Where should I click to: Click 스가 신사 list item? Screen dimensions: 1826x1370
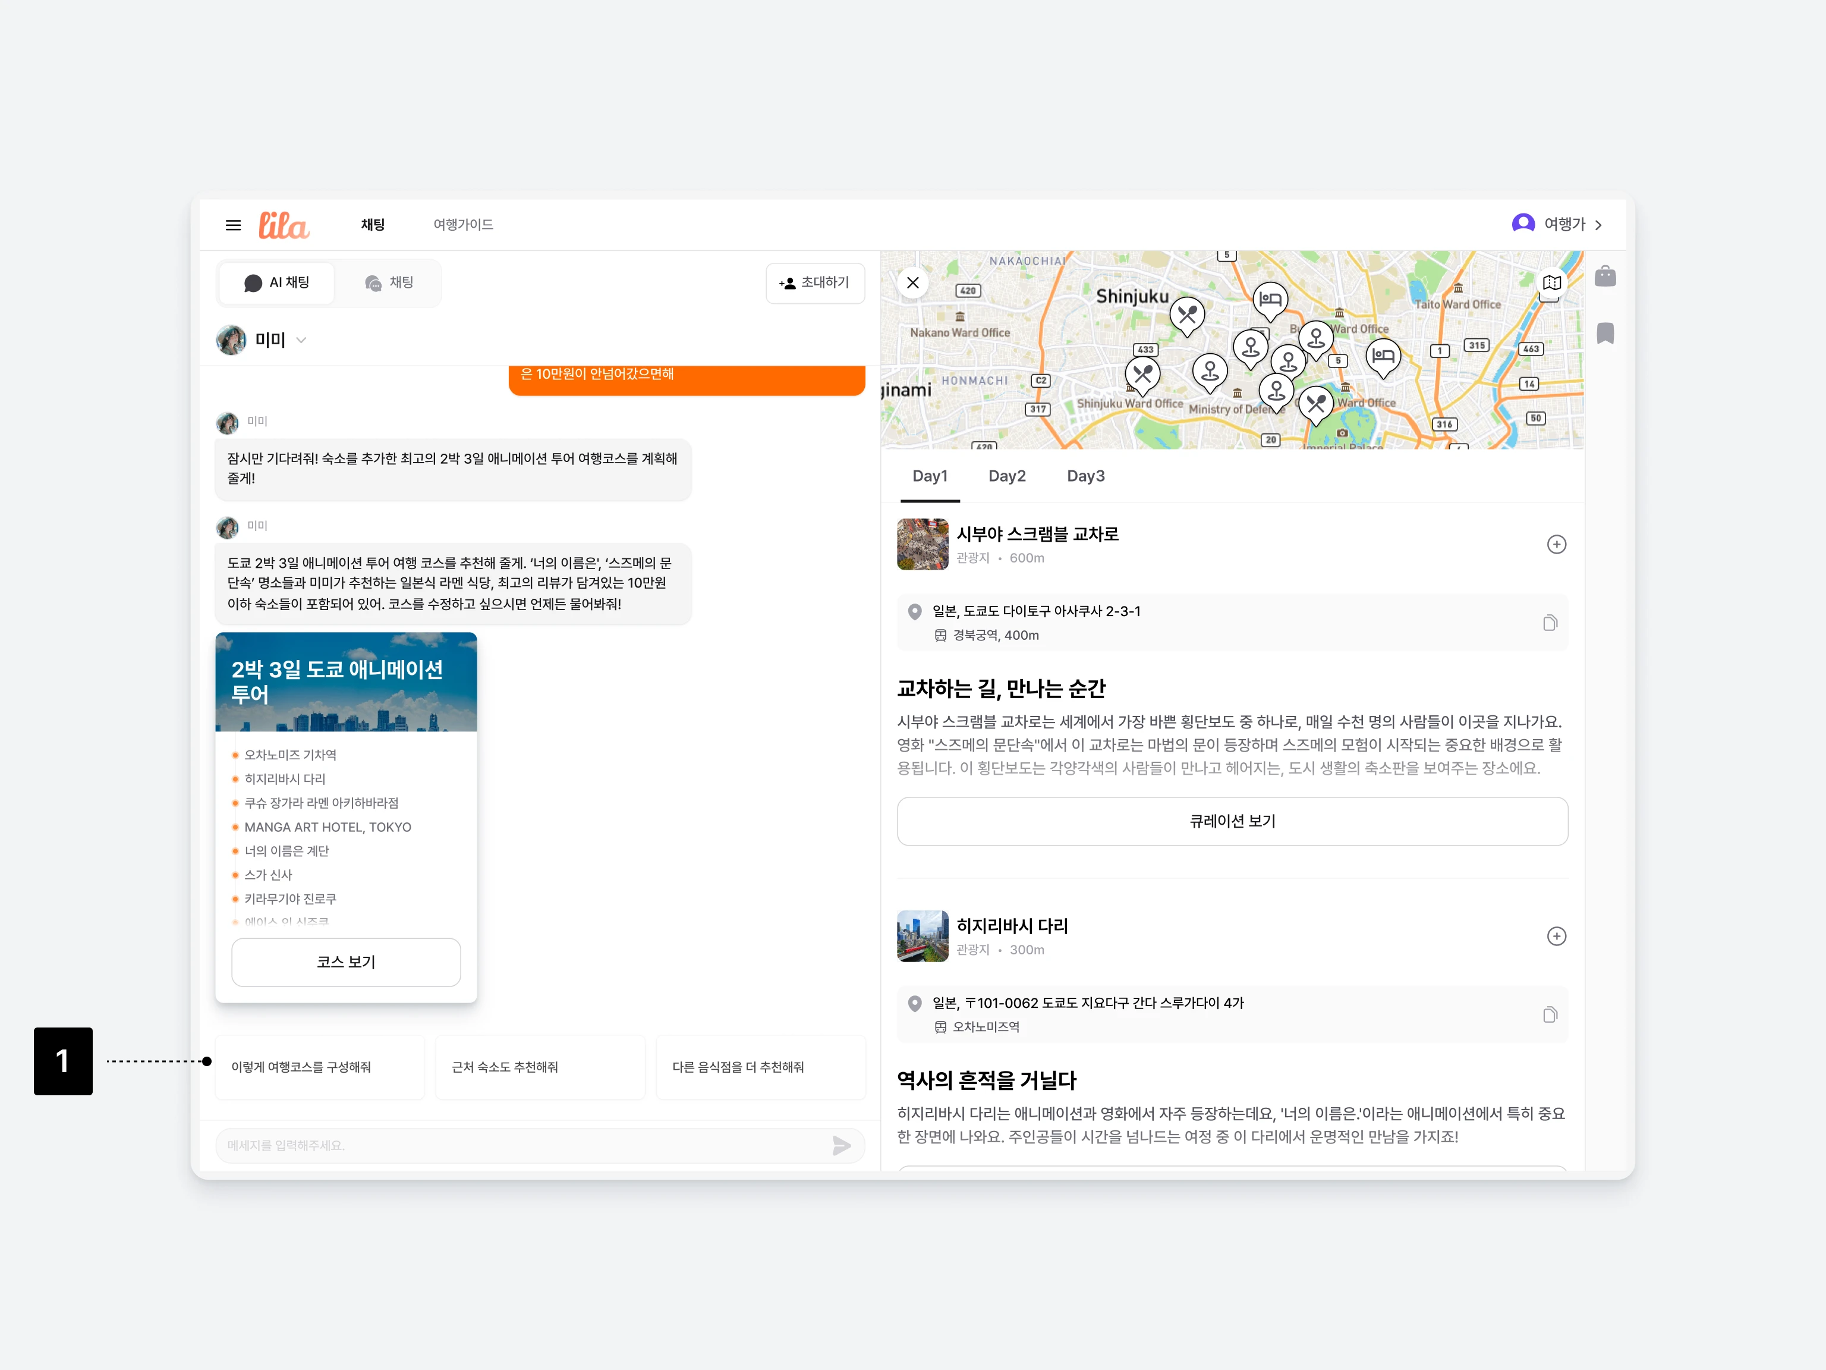[x=268, y=875]
